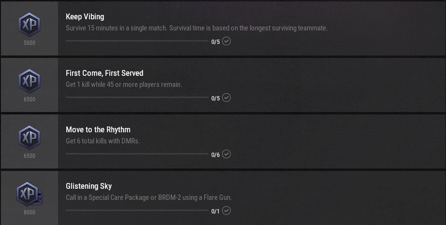
Task: Click the Glistening Sky 8000 XP icon
Action: [29, 194]
